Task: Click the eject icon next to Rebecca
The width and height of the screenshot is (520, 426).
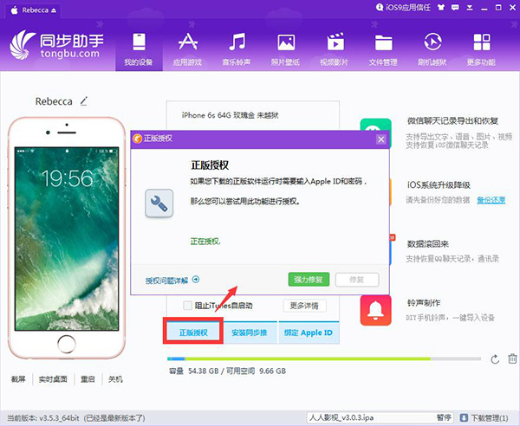Action: [x=54, y=10]
